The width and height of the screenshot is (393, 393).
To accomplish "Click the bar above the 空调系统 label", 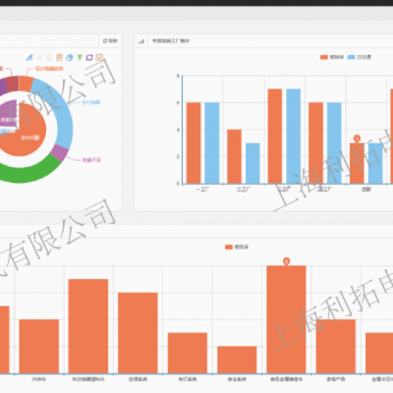I will pyautogui.click(x=138, y=333).
